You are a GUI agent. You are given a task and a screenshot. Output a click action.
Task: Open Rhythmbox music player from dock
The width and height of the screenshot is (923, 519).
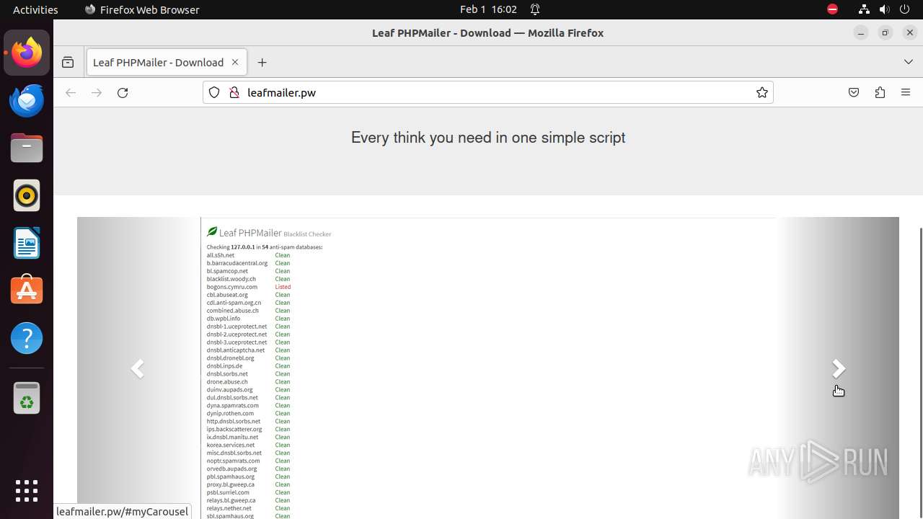(x=27, y=195)
